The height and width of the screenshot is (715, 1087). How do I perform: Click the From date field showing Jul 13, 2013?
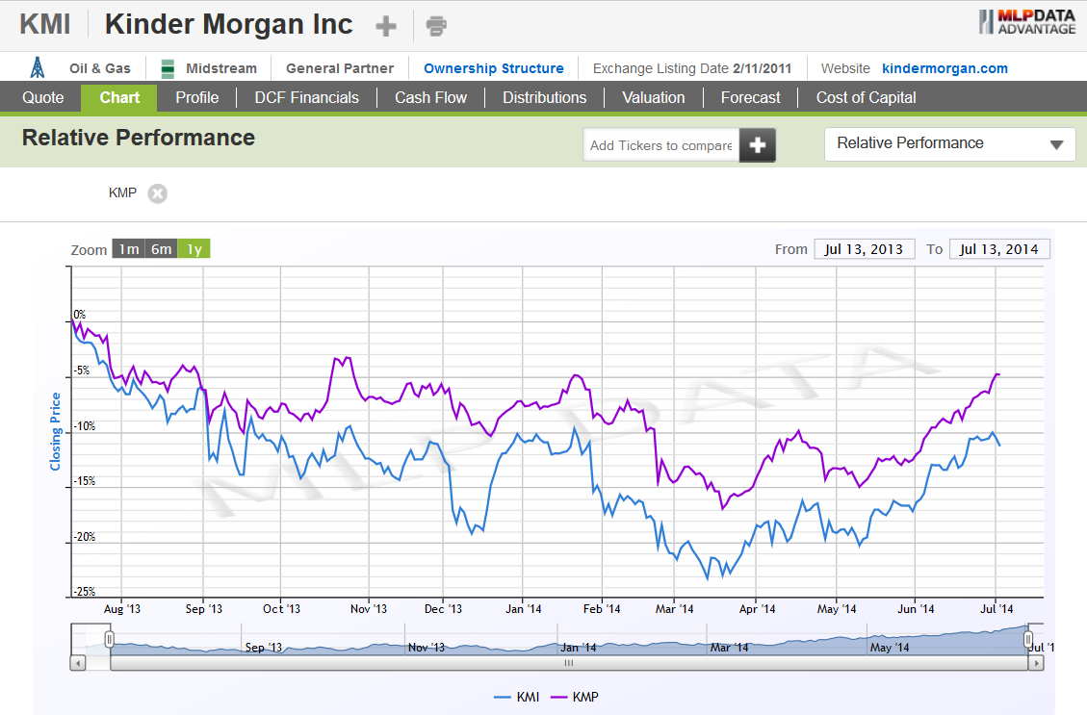coord(864,248)
